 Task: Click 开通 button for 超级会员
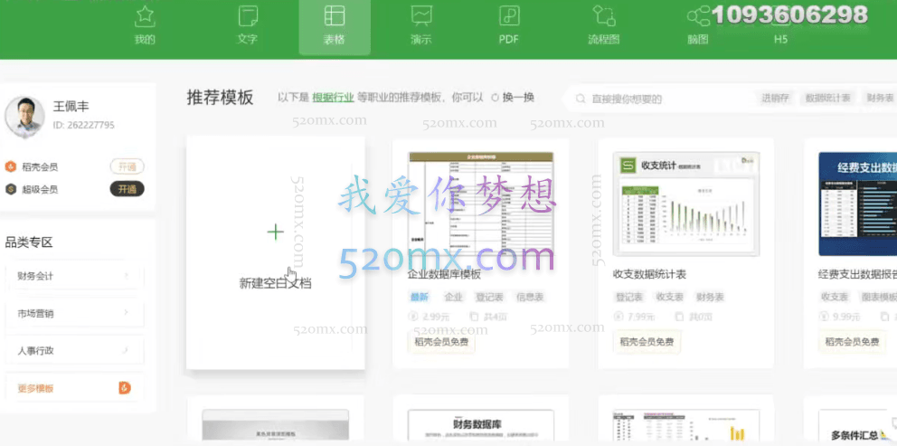[127, 189]
